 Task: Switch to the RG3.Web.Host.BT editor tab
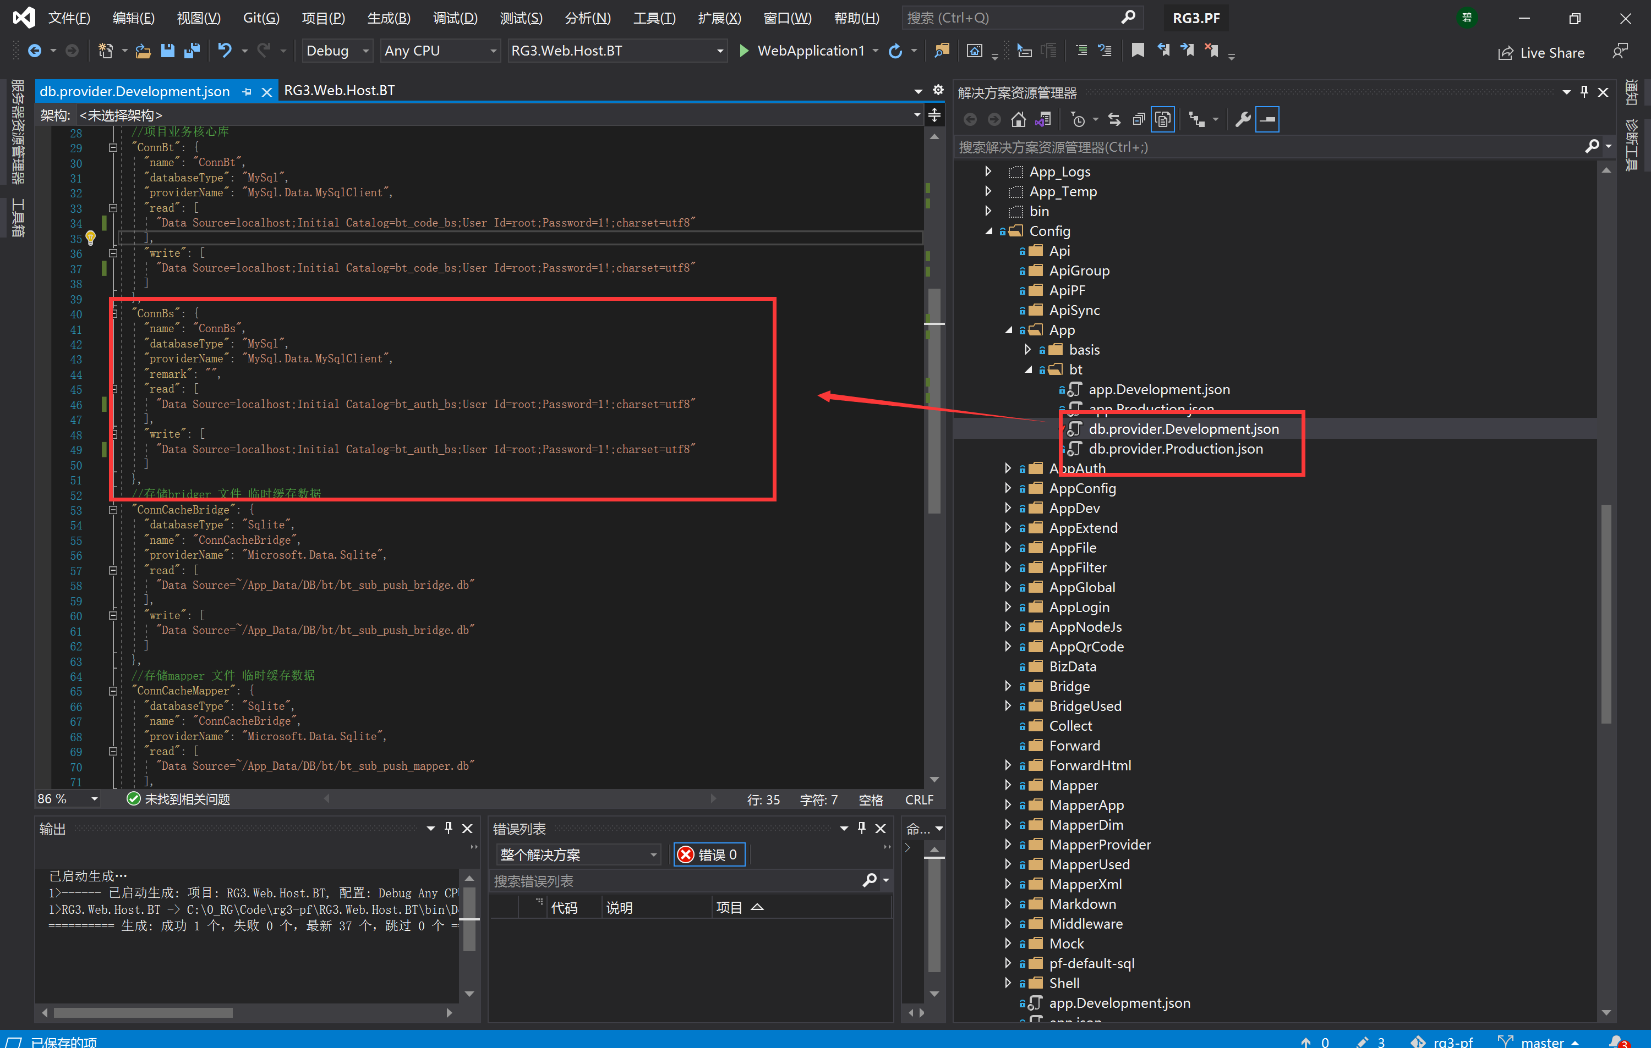pyautogui.click(x=340, y=90)
